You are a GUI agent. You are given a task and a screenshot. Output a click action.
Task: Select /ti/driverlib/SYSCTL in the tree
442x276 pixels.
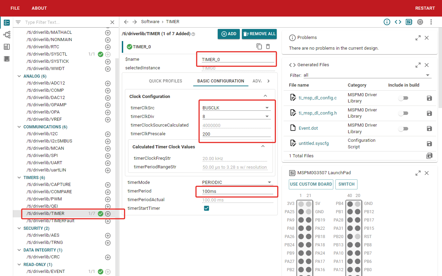pos(47,54)
